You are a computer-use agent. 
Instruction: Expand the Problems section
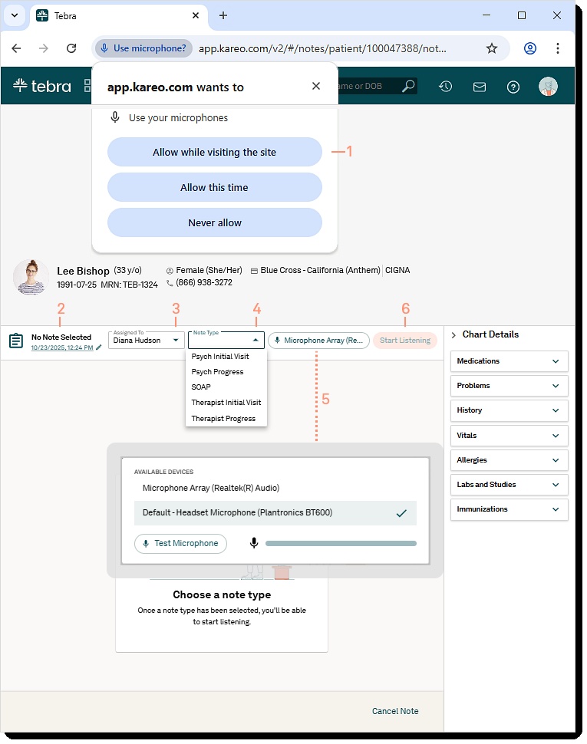click(510, 386)
